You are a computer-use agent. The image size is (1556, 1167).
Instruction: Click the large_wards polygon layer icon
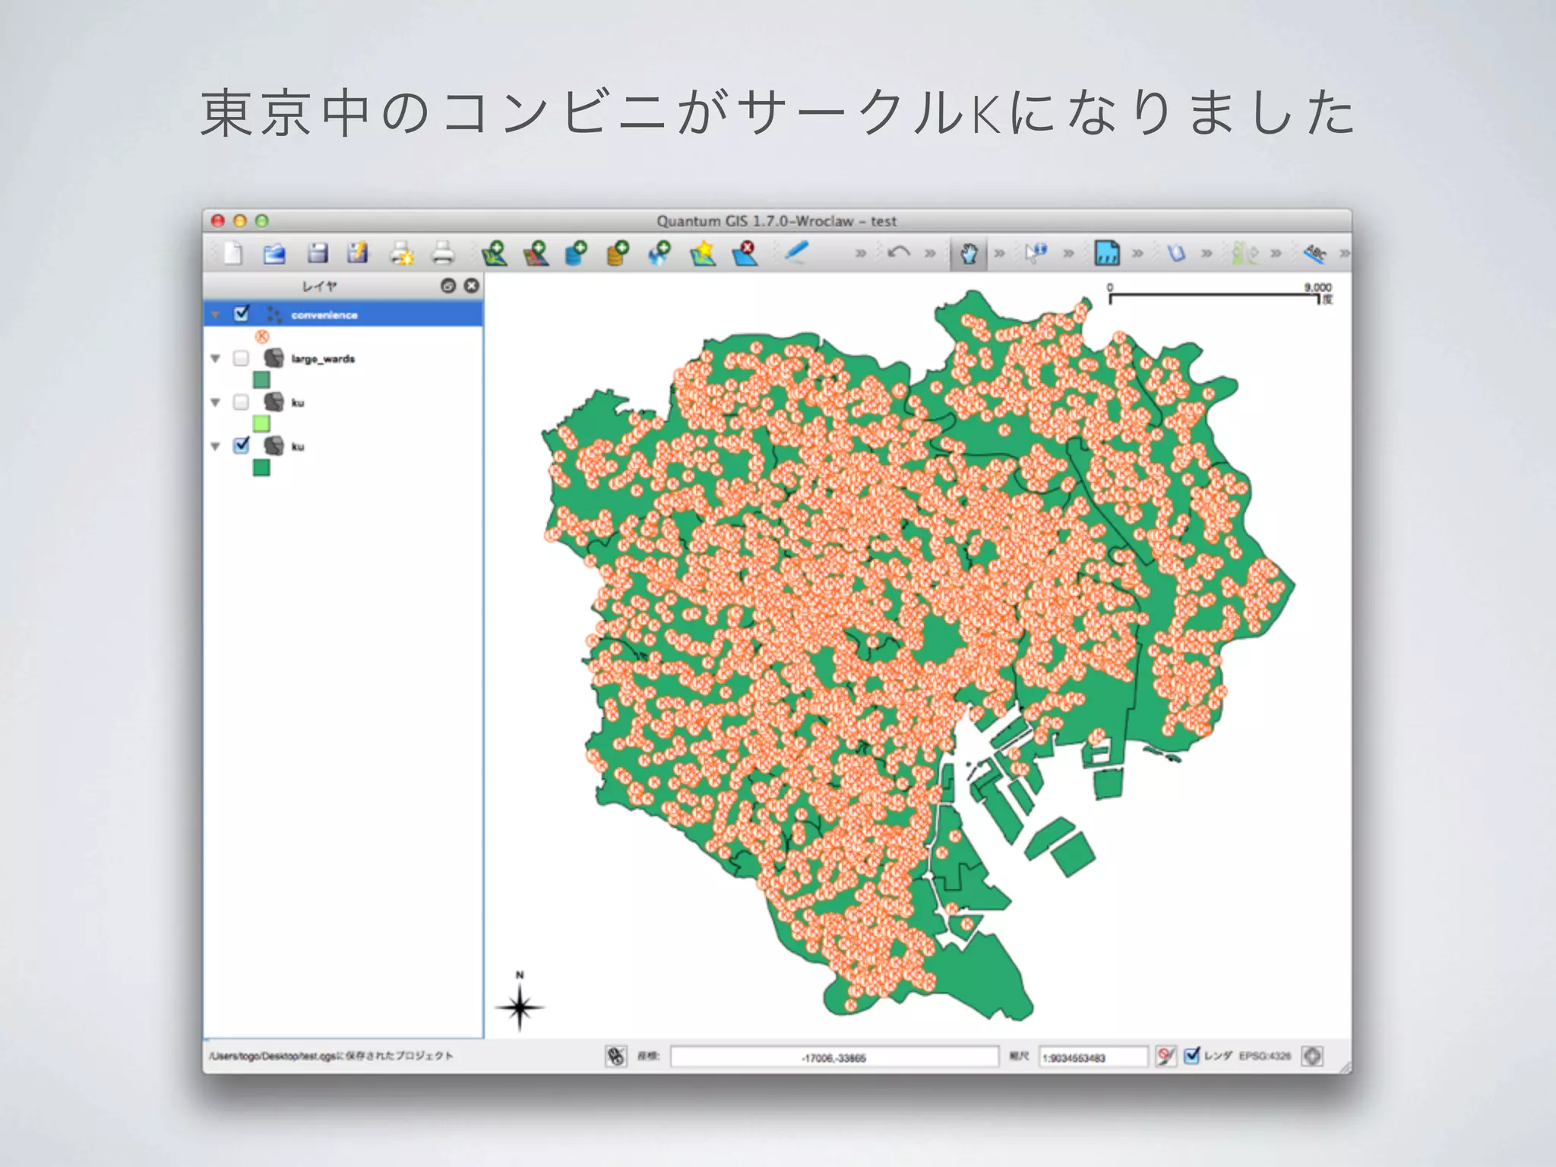coord(274,358)
